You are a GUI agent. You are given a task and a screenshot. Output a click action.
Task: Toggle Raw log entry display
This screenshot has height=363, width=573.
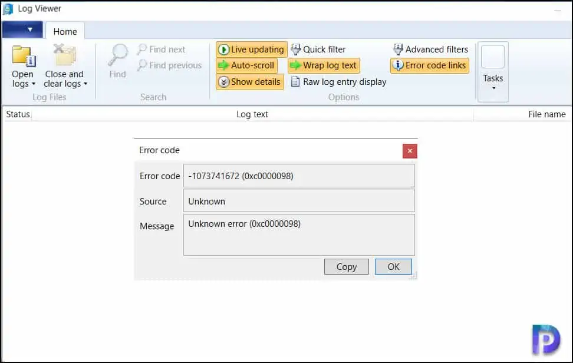pyautogui.click(x=338, y=82)
